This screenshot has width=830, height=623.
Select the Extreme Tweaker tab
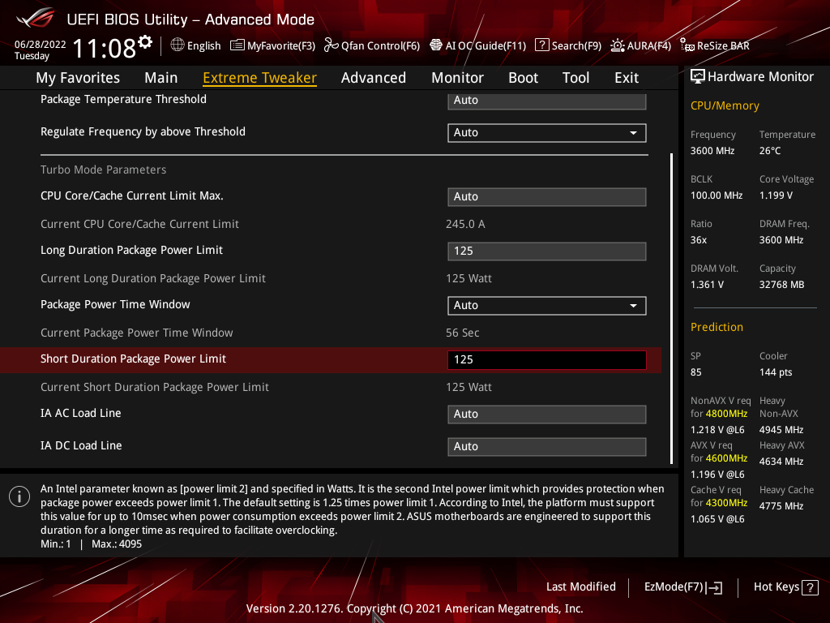259,78
